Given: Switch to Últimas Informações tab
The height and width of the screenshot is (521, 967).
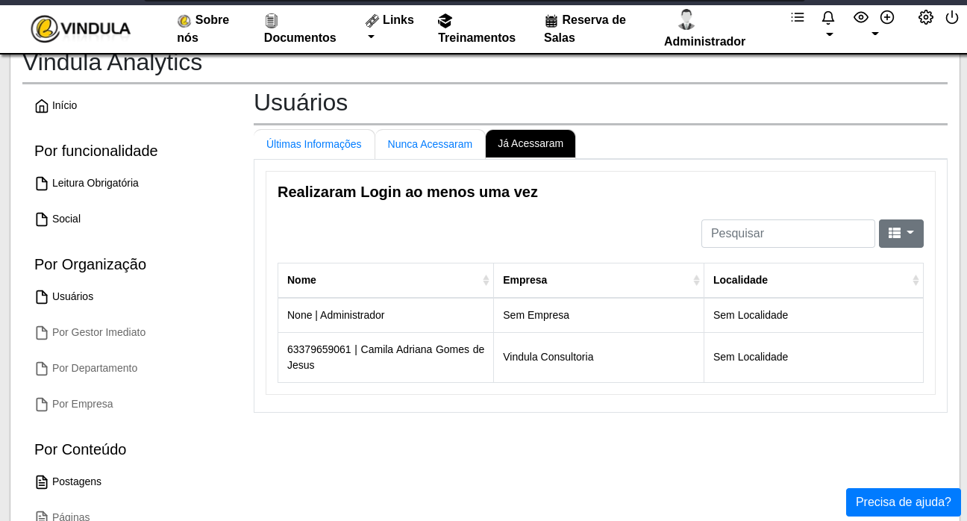Looking at the screenshot, I should point(314,144).
